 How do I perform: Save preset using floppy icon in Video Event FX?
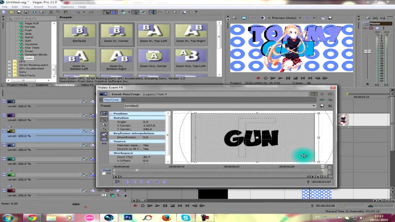click(x=322, y=106)
